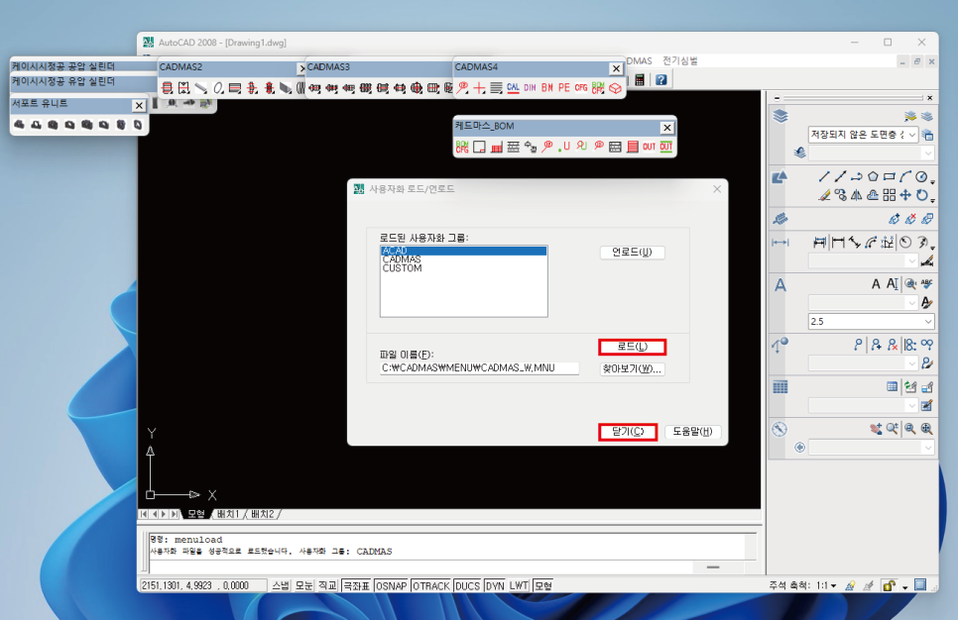Click the red OUT icon in 케드마스_BOM toolbar
Image resolution: width=958 pixels, height=620 pixels.
[x=649, y=147]
